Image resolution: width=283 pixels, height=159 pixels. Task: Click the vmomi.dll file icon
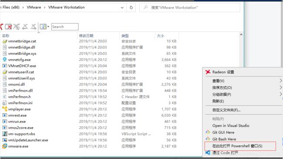click(x=5, y=84)
